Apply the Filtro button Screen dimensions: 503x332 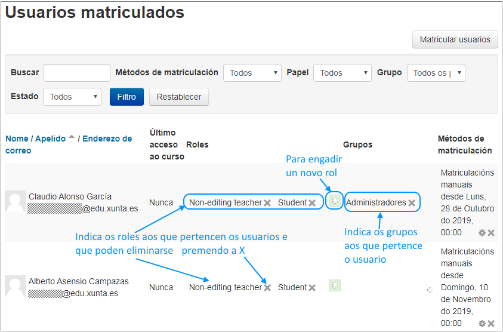point(126,97)
